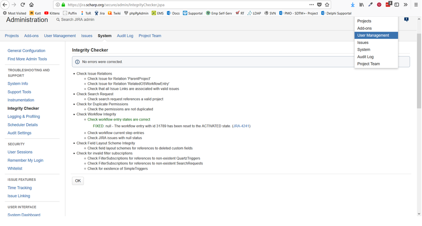Open General Configuration in sidebar

click(x=26, y=51)
